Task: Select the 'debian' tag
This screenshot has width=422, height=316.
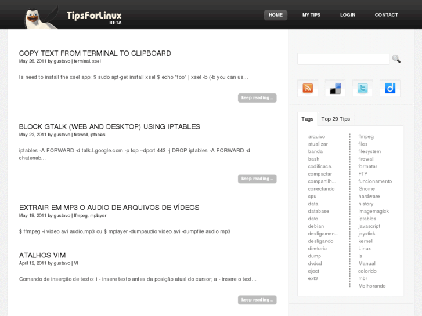Action: click(x=316, y=226)
